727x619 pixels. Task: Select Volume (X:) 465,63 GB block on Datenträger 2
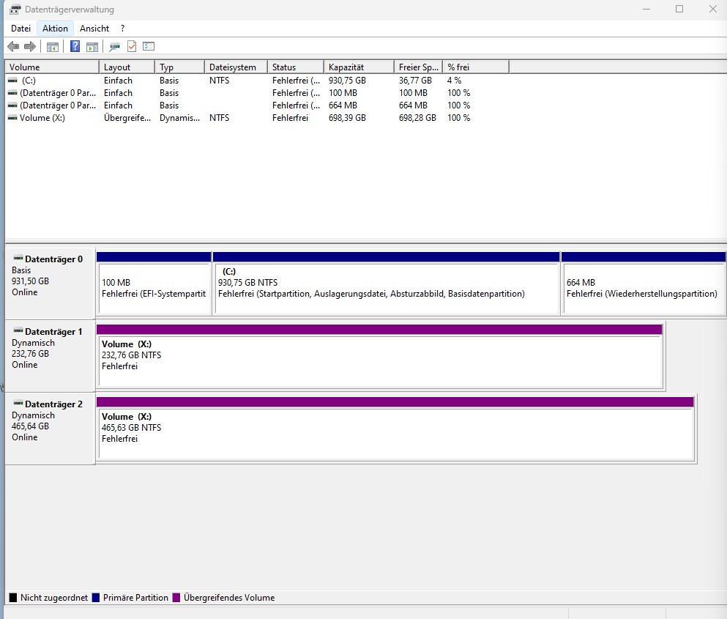tap(395, 429)
